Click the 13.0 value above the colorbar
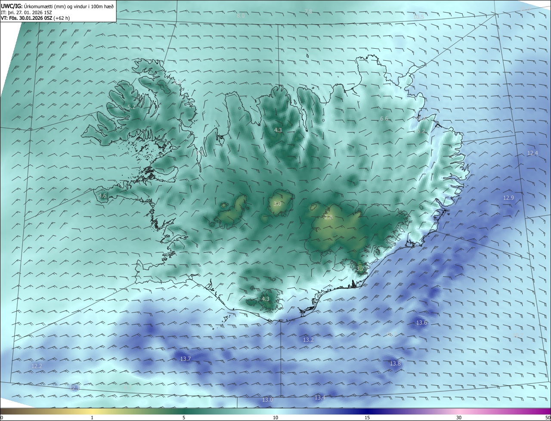 [267, 399]
